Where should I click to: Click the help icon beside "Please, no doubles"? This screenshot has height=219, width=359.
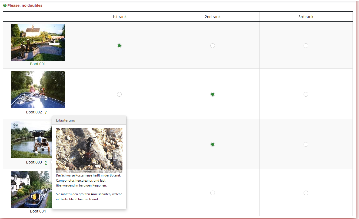point(5,5)
